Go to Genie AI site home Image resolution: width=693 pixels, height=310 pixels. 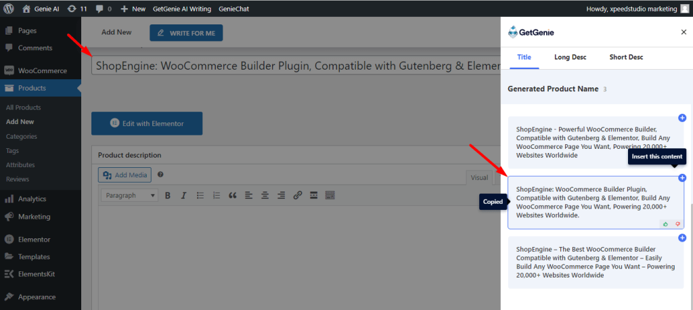[41, 8]
